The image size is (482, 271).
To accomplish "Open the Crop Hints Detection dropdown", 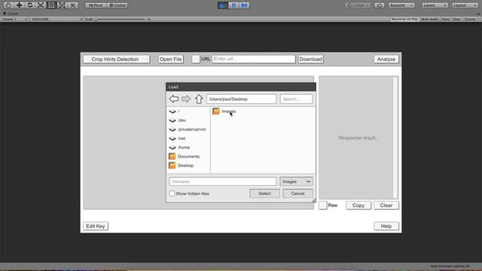I will pos(117,59).
